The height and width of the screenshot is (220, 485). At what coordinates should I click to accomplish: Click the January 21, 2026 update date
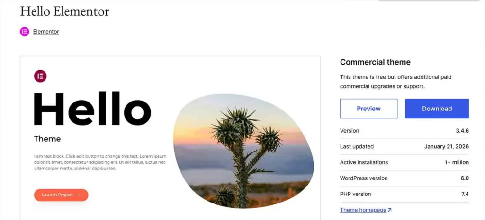(446, 146)
